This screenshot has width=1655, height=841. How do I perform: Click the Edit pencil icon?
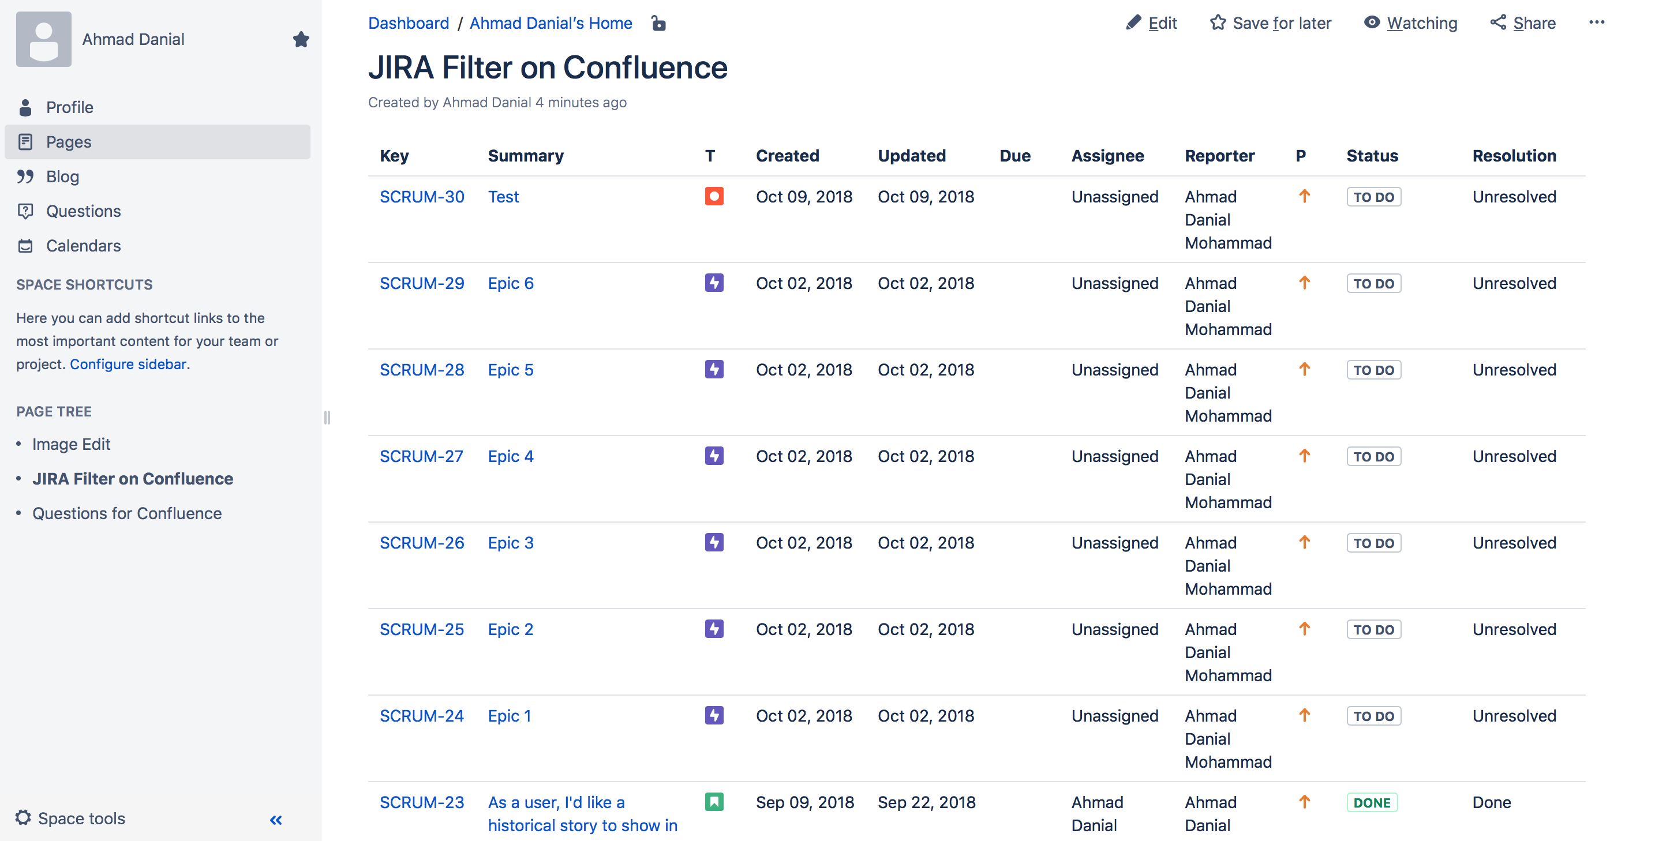click(1134, 22)
